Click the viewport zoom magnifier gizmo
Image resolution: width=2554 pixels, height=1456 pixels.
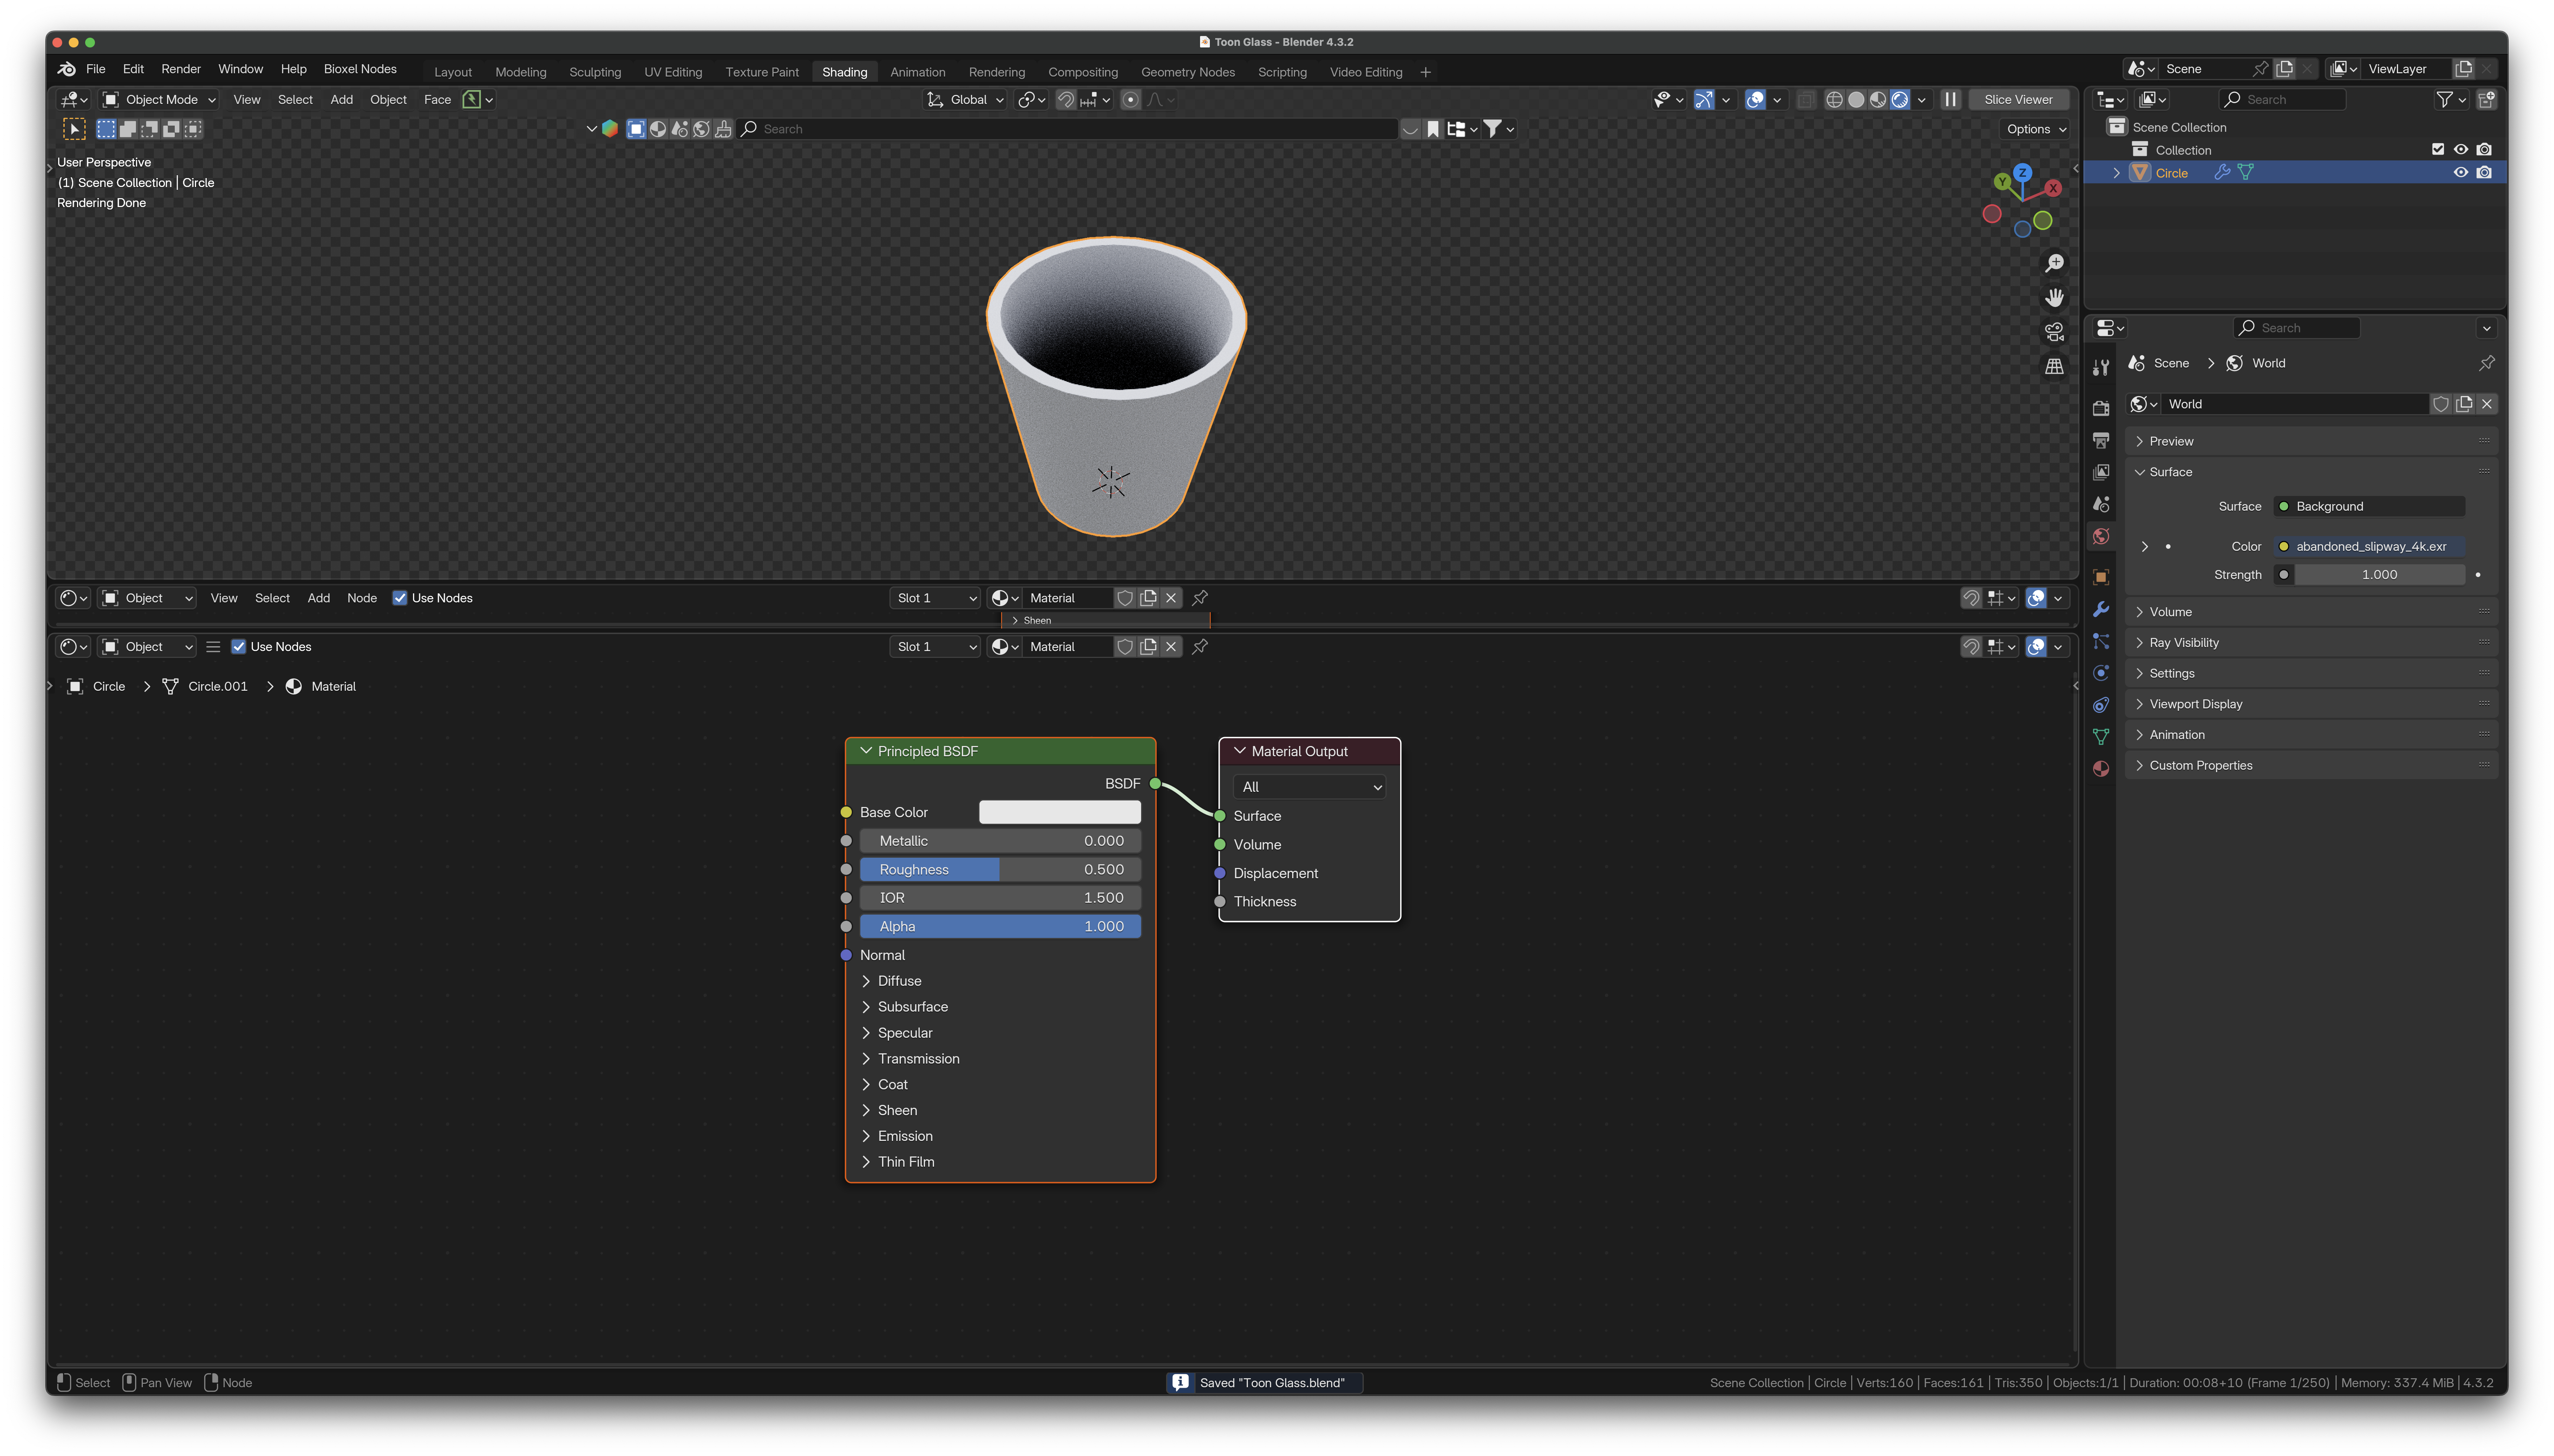coord(2054,263)
